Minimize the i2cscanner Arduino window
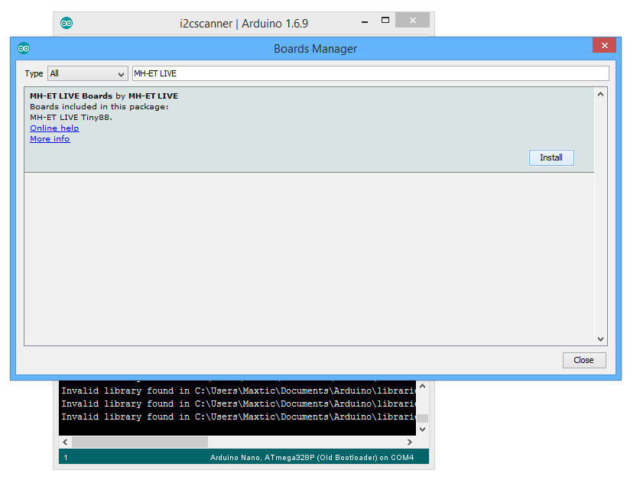Image resolution: width=640 pixels, height=483 pixels. pos(365,22)
